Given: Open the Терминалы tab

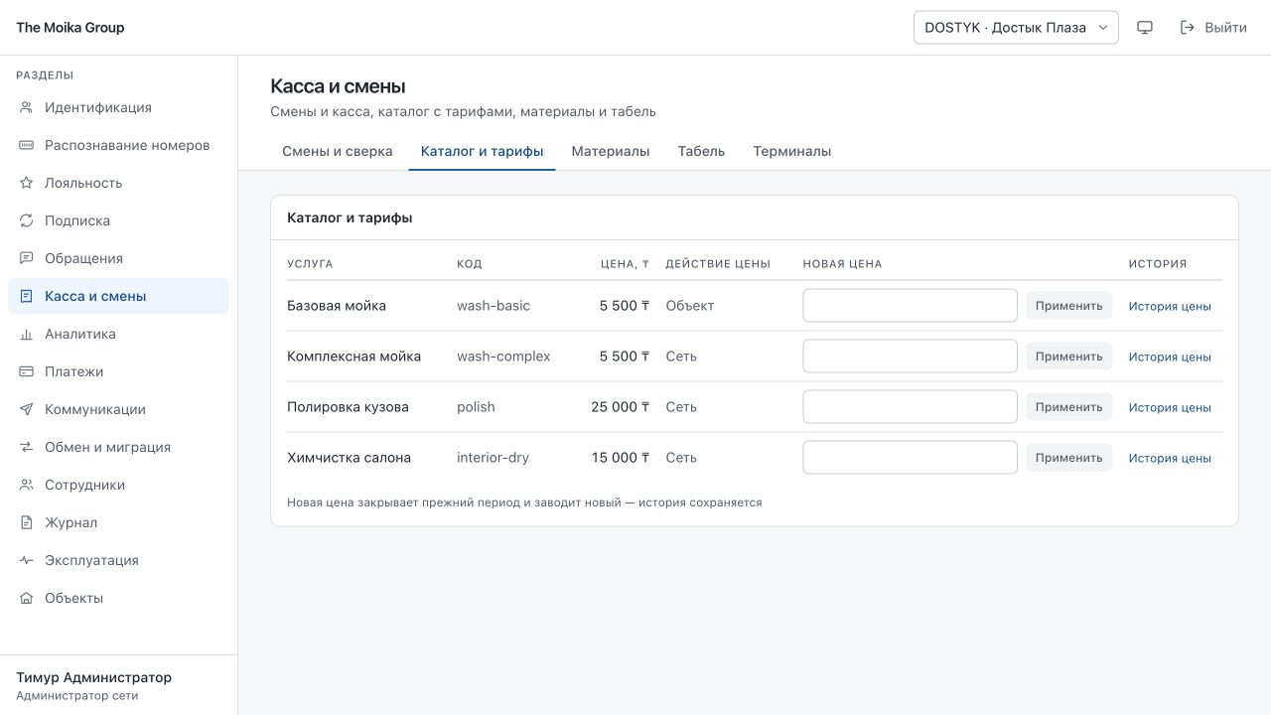Looking at the screenshot, I should click(x=792, y=151).
